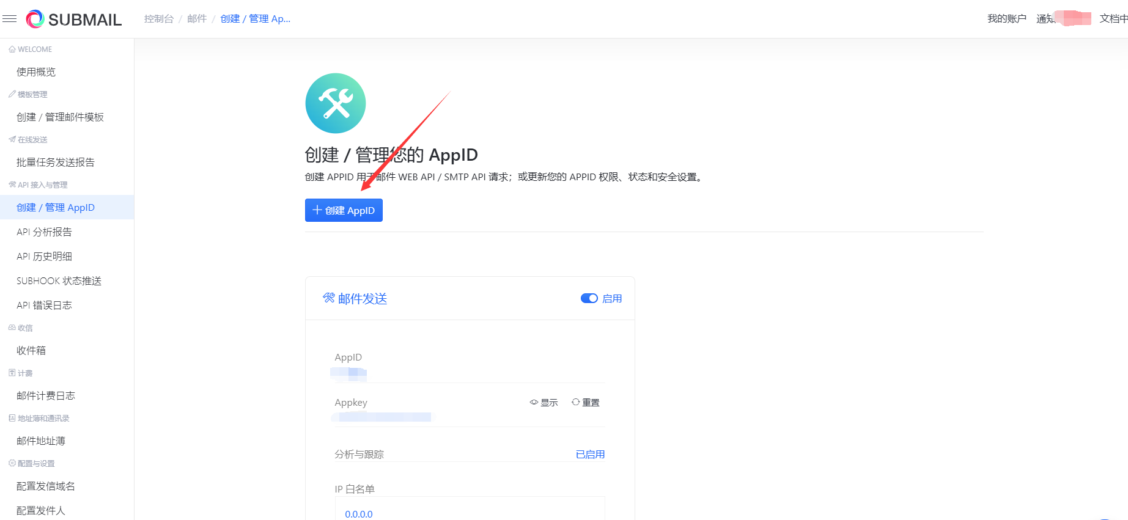Image resolution: width=1128 pixels, height=520 pixels.
Task: Click the 重置 refresh icon for Appkey
Action: [x=575, y=402]
